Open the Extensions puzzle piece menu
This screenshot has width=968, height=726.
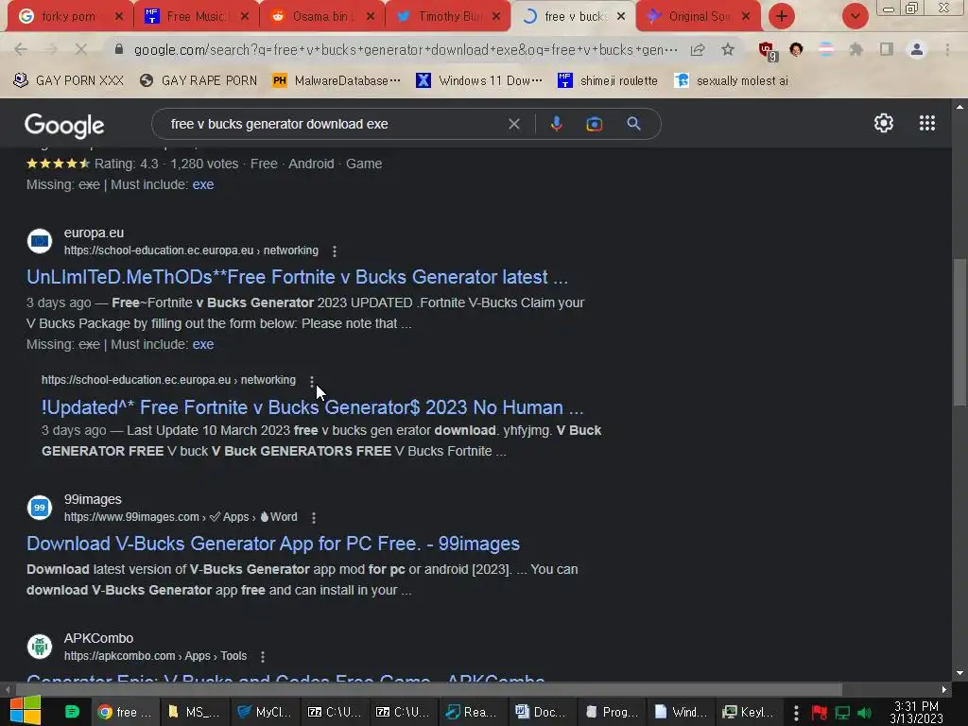click(x=856, y=49)
